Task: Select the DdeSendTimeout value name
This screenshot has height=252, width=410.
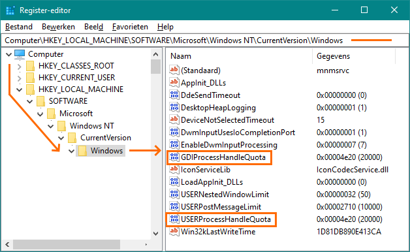Action: 210,95
